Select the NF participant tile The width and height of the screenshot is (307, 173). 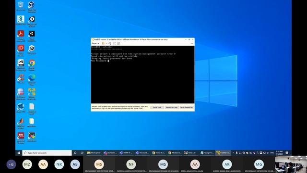(x=131, y=164)
